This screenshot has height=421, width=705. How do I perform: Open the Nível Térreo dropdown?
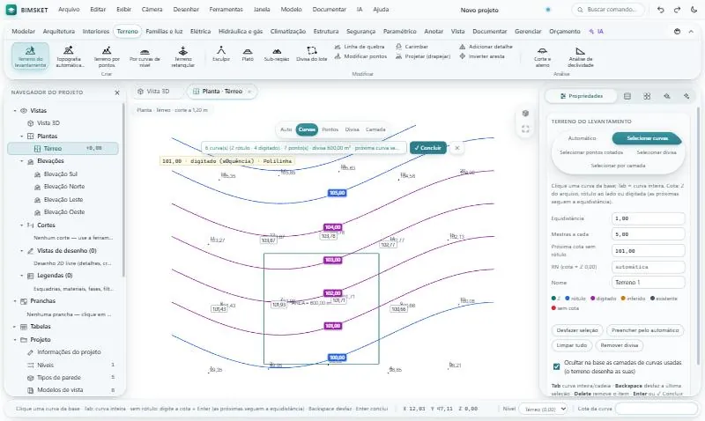point(544,409)
